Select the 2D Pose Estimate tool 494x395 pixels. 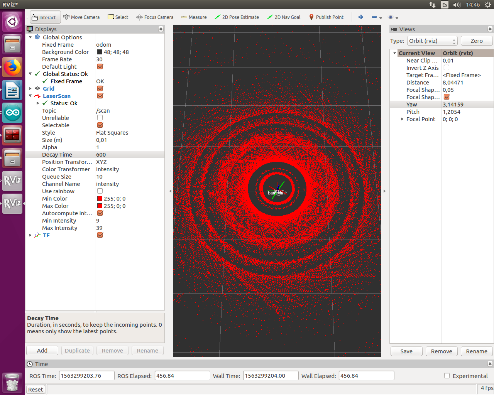point(237,17)
